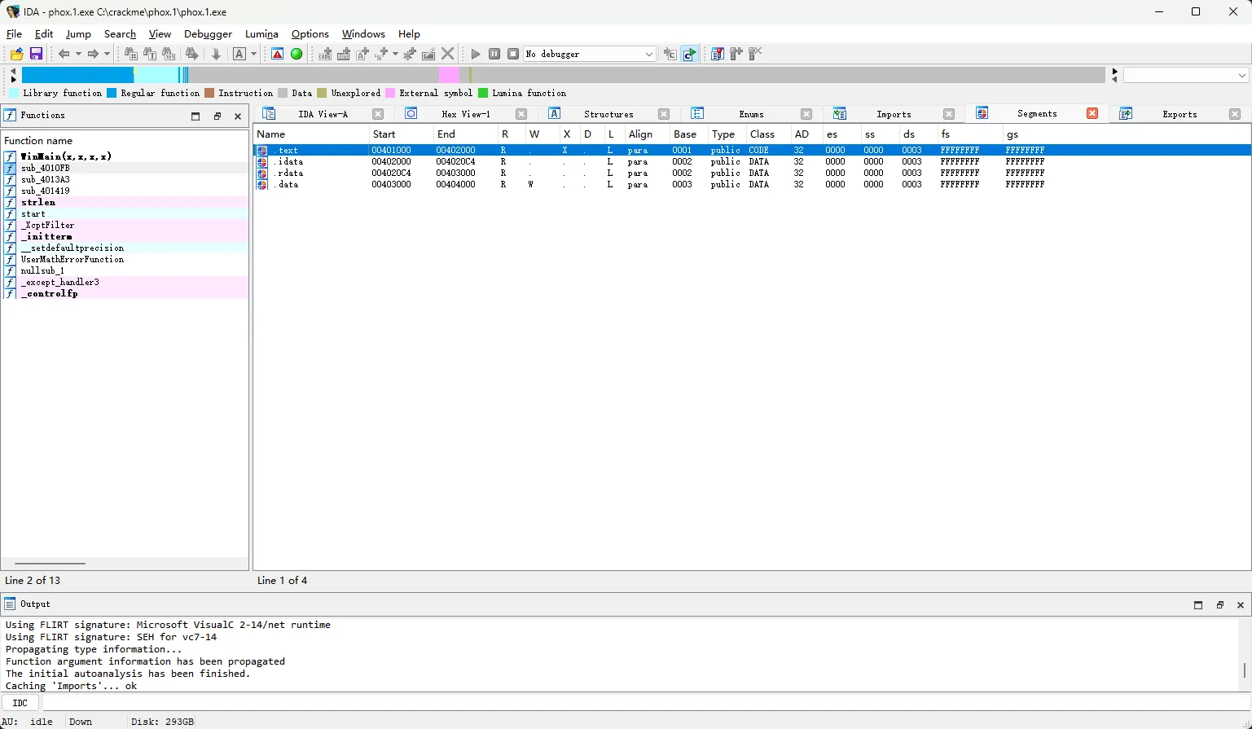Click the 'Function name' column header
This screenshot has width=1252, height=729.
[x=125, y=140]
